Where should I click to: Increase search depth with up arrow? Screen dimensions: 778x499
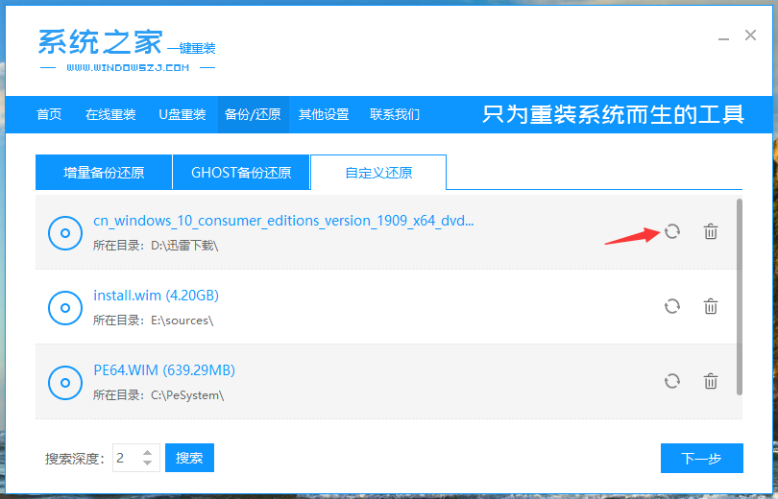pyautogui.click(x=147, y=452)
